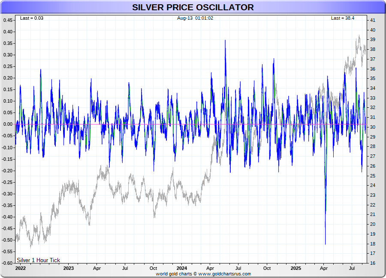Click the rightmost Jul label on the time axis

pyautogui.click(x=352, y=268)
